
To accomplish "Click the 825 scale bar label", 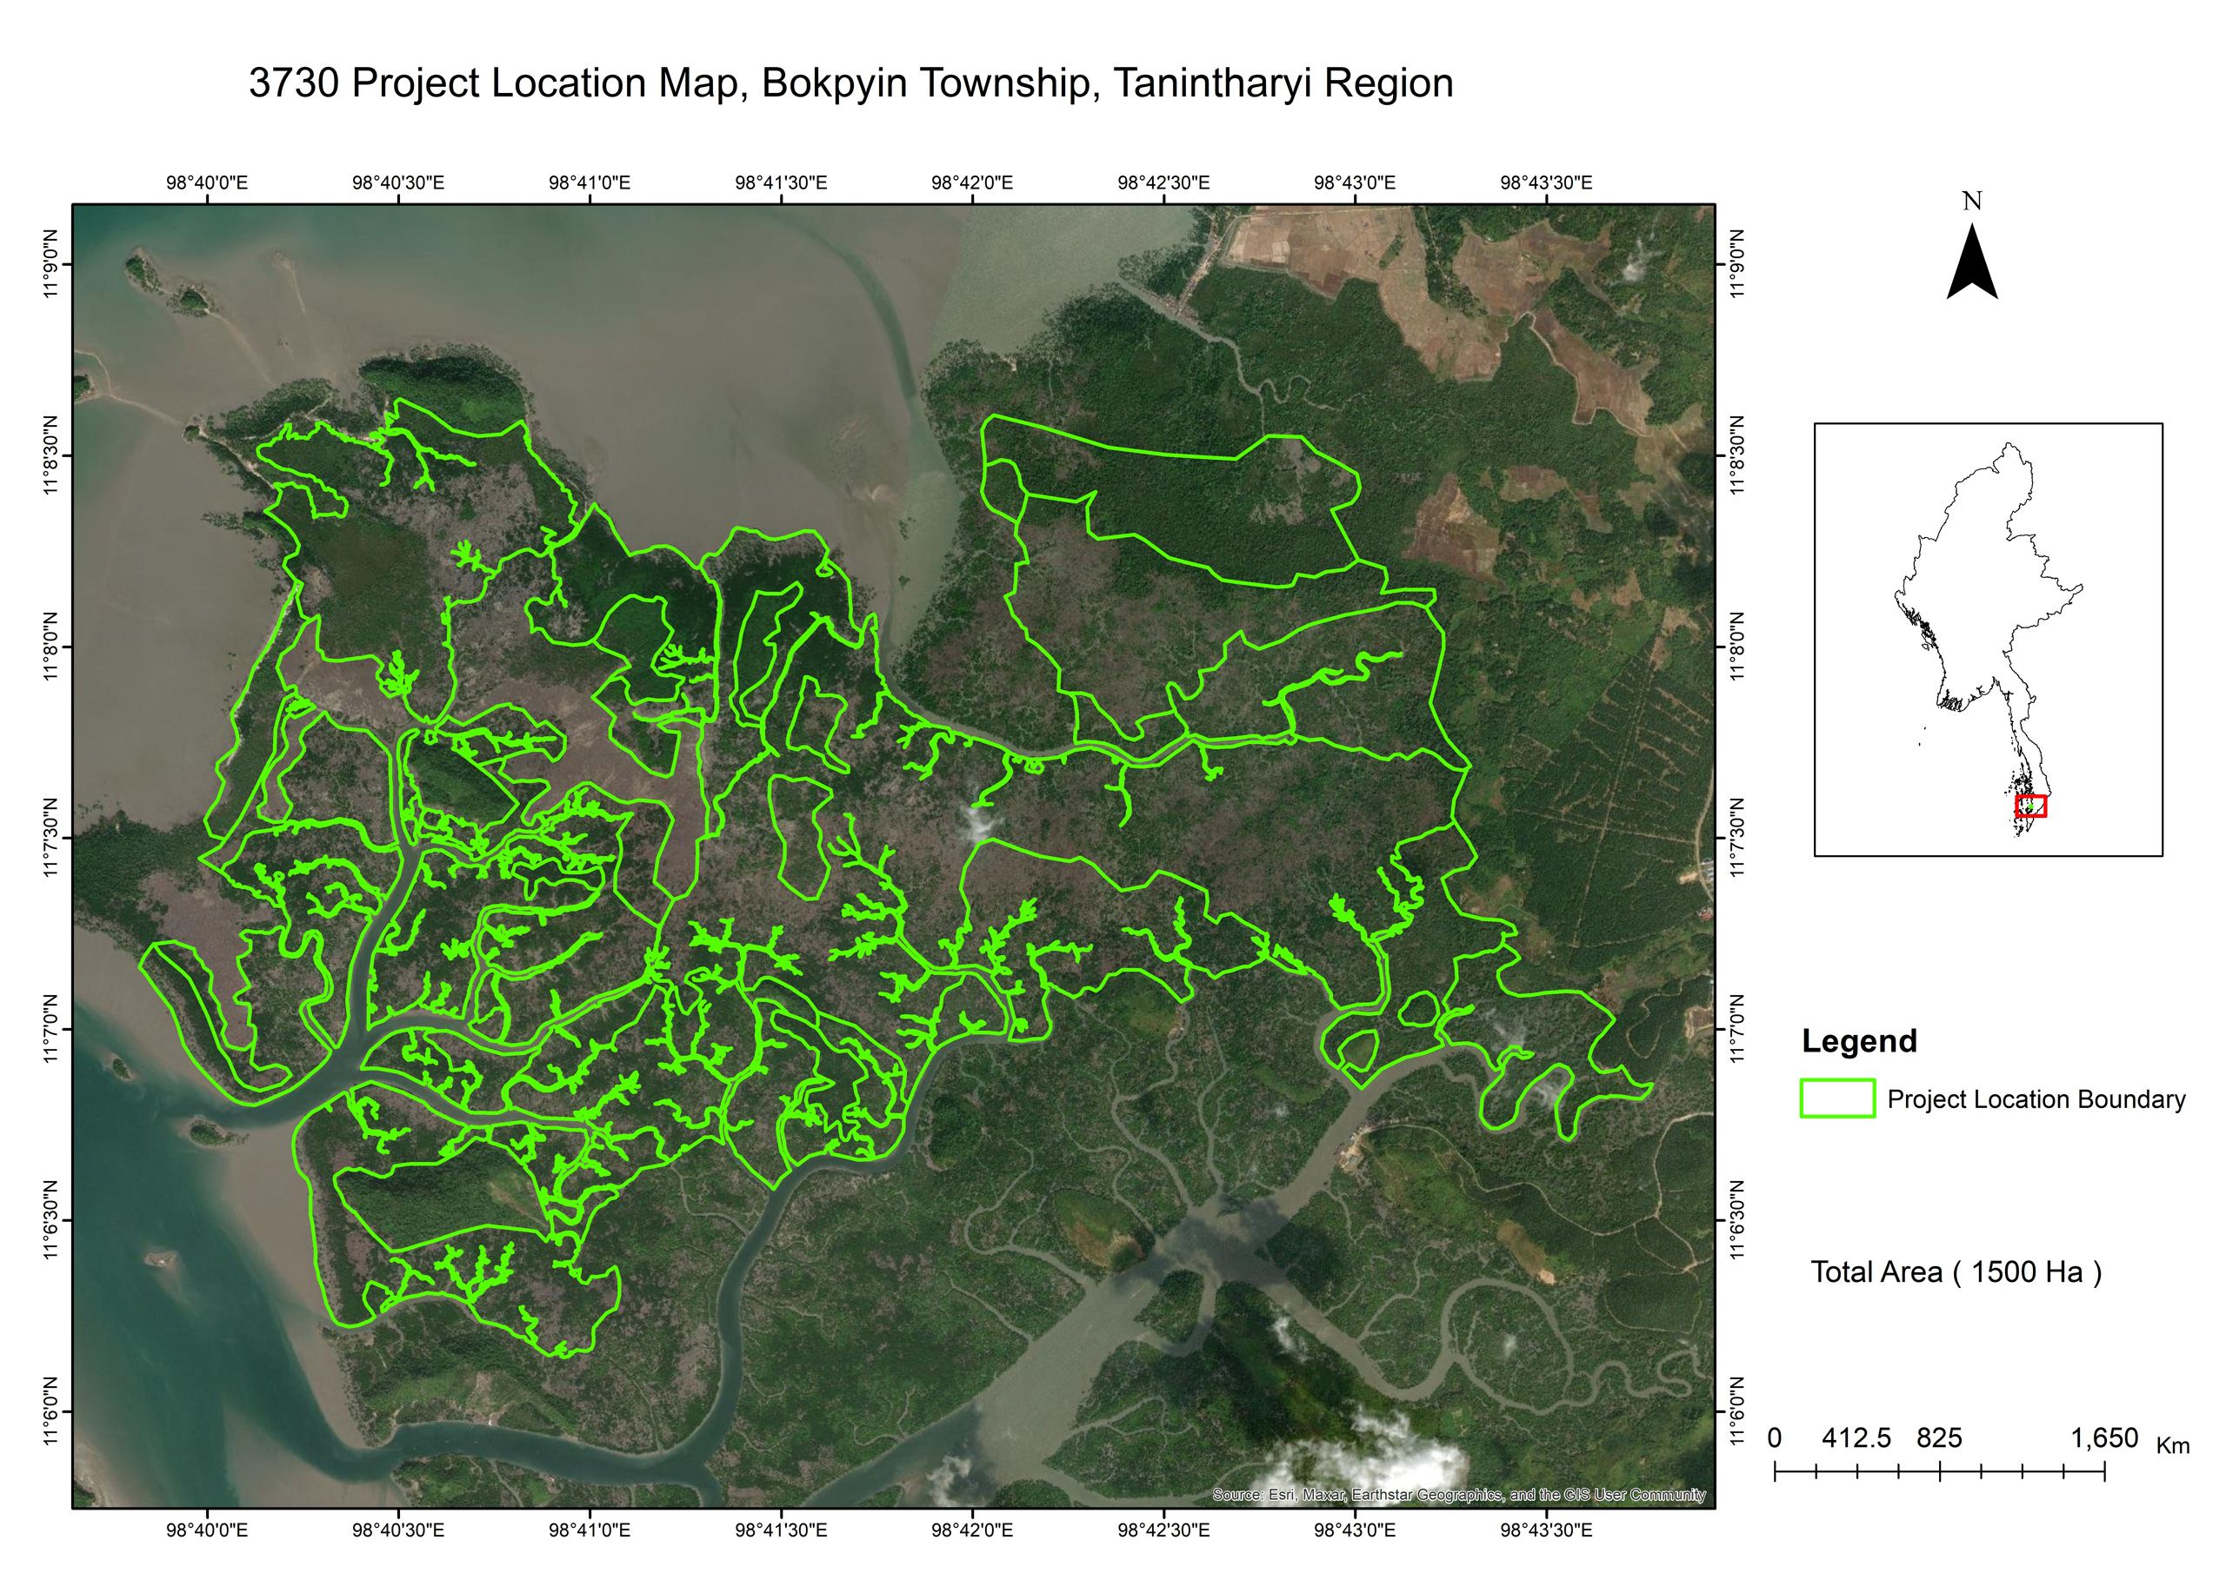I will click(x=1939, y=1438).
